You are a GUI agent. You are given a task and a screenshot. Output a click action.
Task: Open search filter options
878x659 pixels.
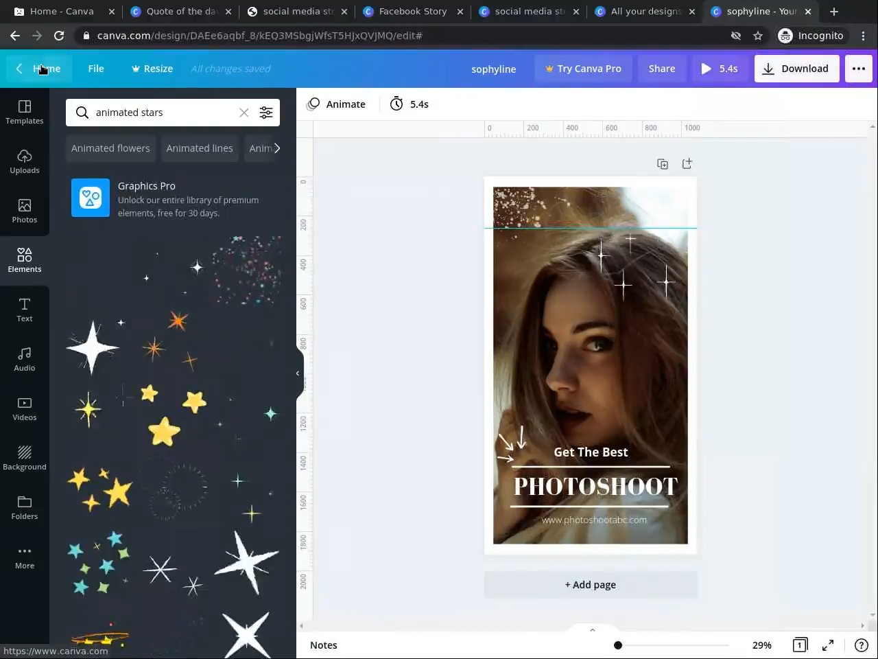266,113
